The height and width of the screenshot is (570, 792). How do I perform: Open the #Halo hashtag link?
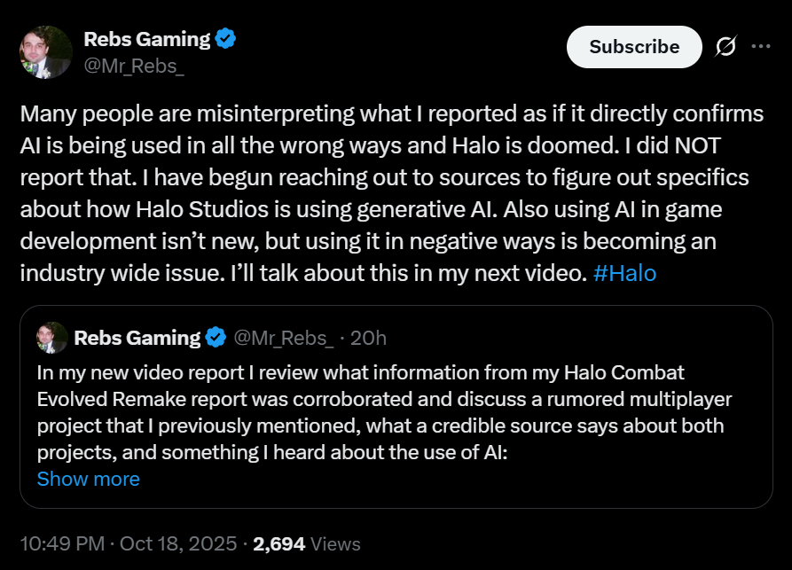click(x=624, y=273)
